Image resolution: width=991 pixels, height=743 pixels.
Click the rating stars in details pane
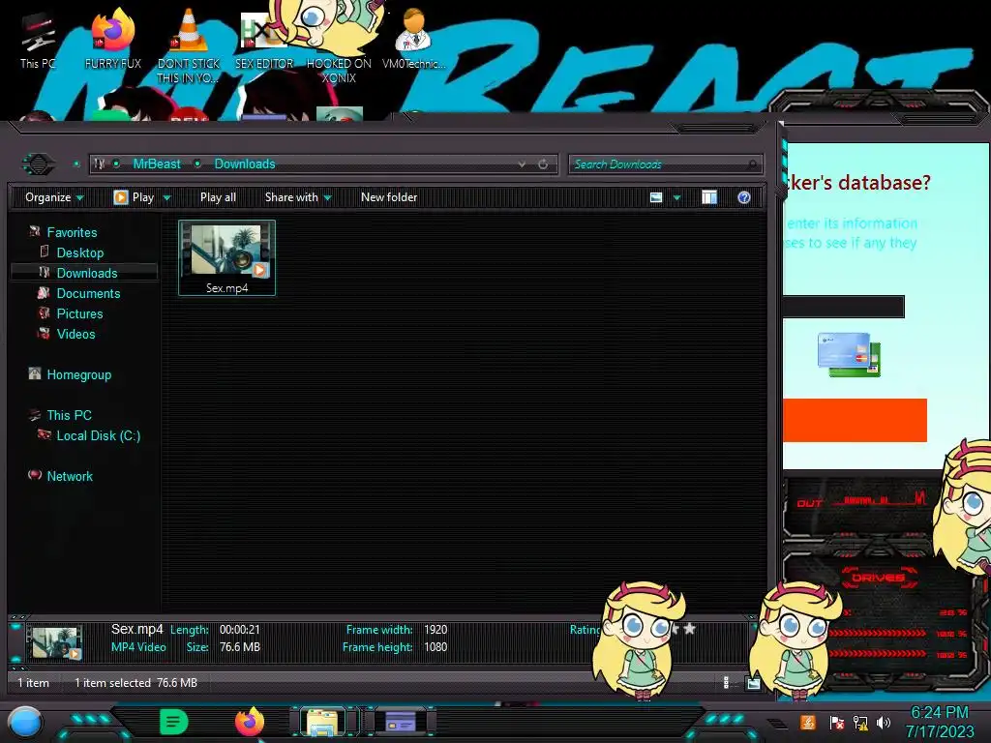(x=682, y=629)
